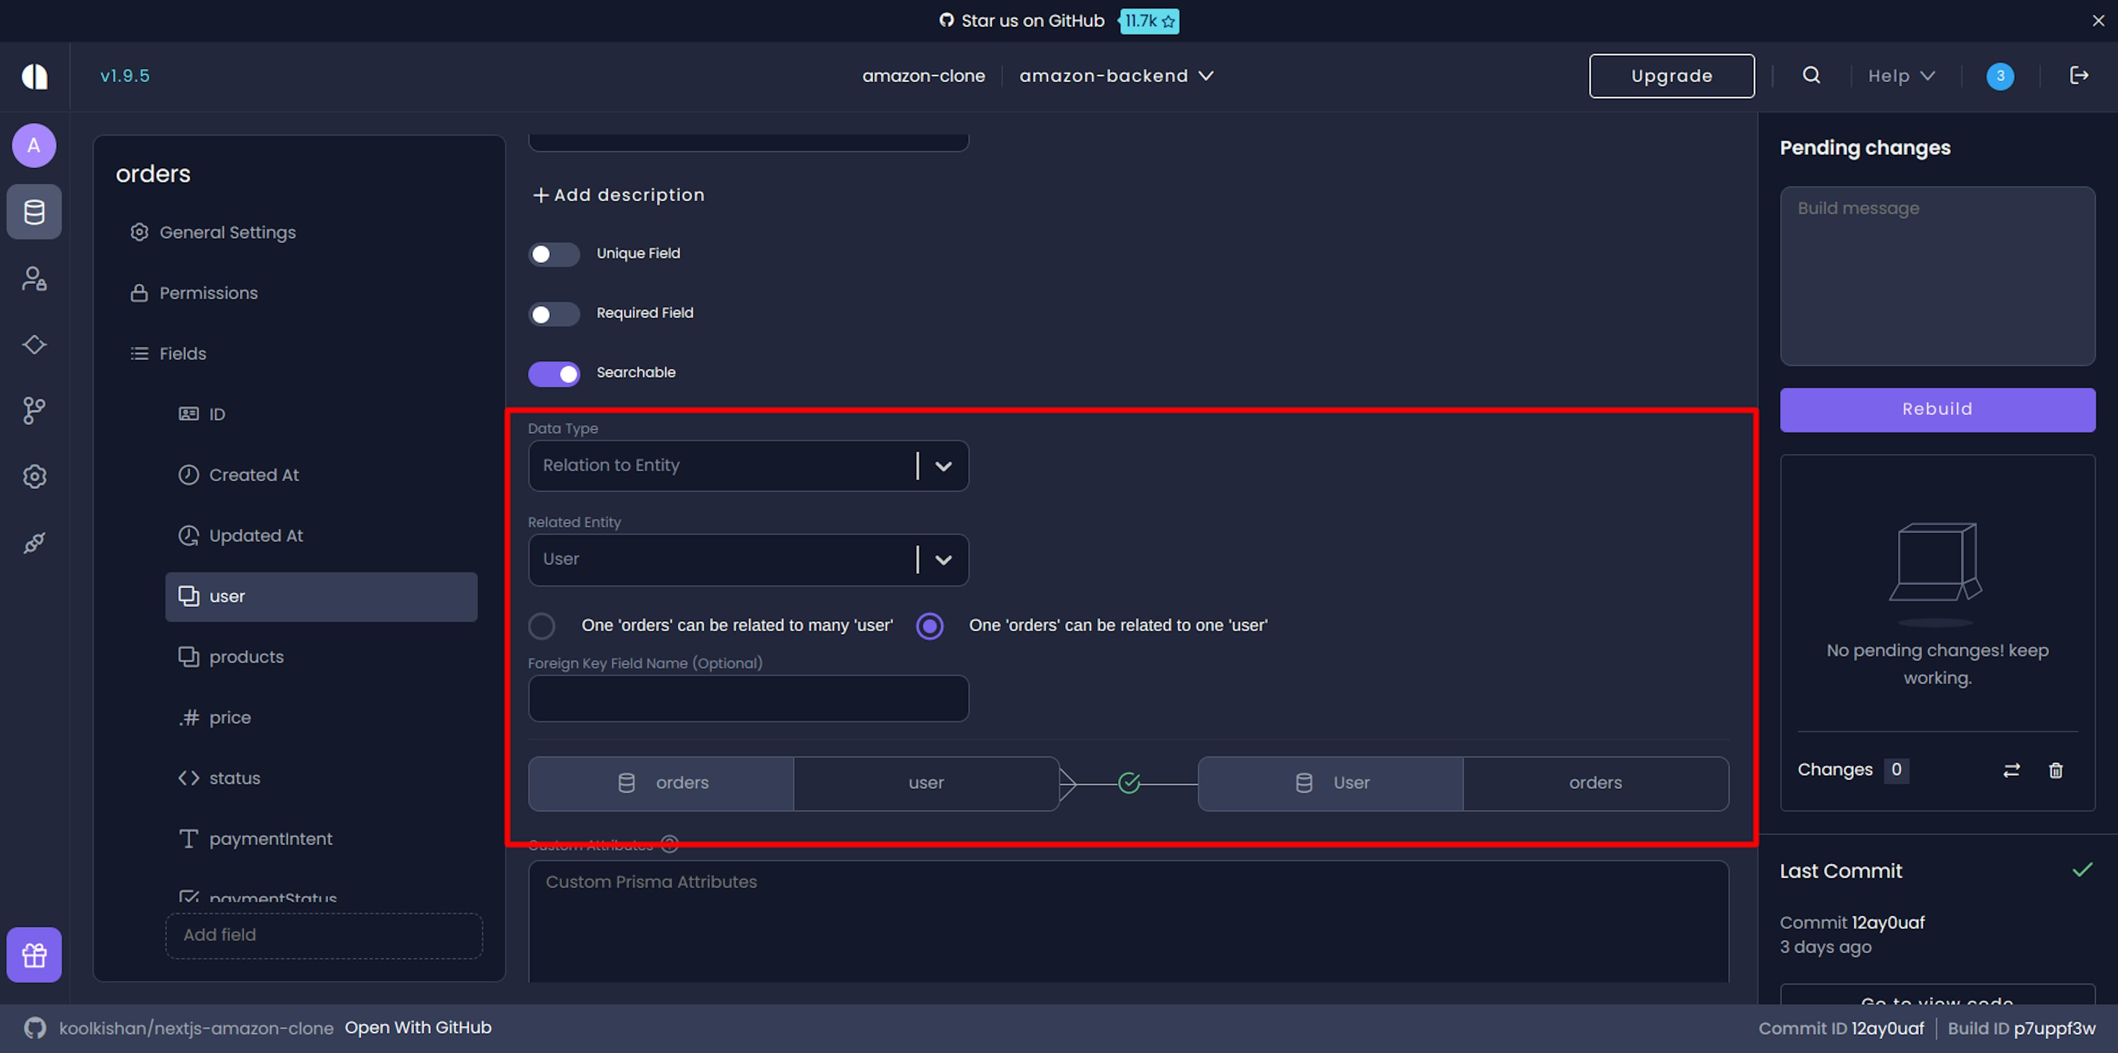Open the amazon-backend service dropdown
The image size is (2118, 1053).
pos(1116,76)
